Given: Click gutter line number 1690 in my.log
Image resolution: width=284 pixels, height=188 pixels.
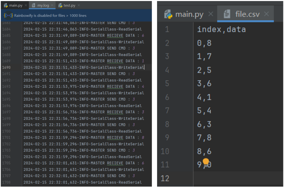Looking at the screenshot, I should (7, 67).
